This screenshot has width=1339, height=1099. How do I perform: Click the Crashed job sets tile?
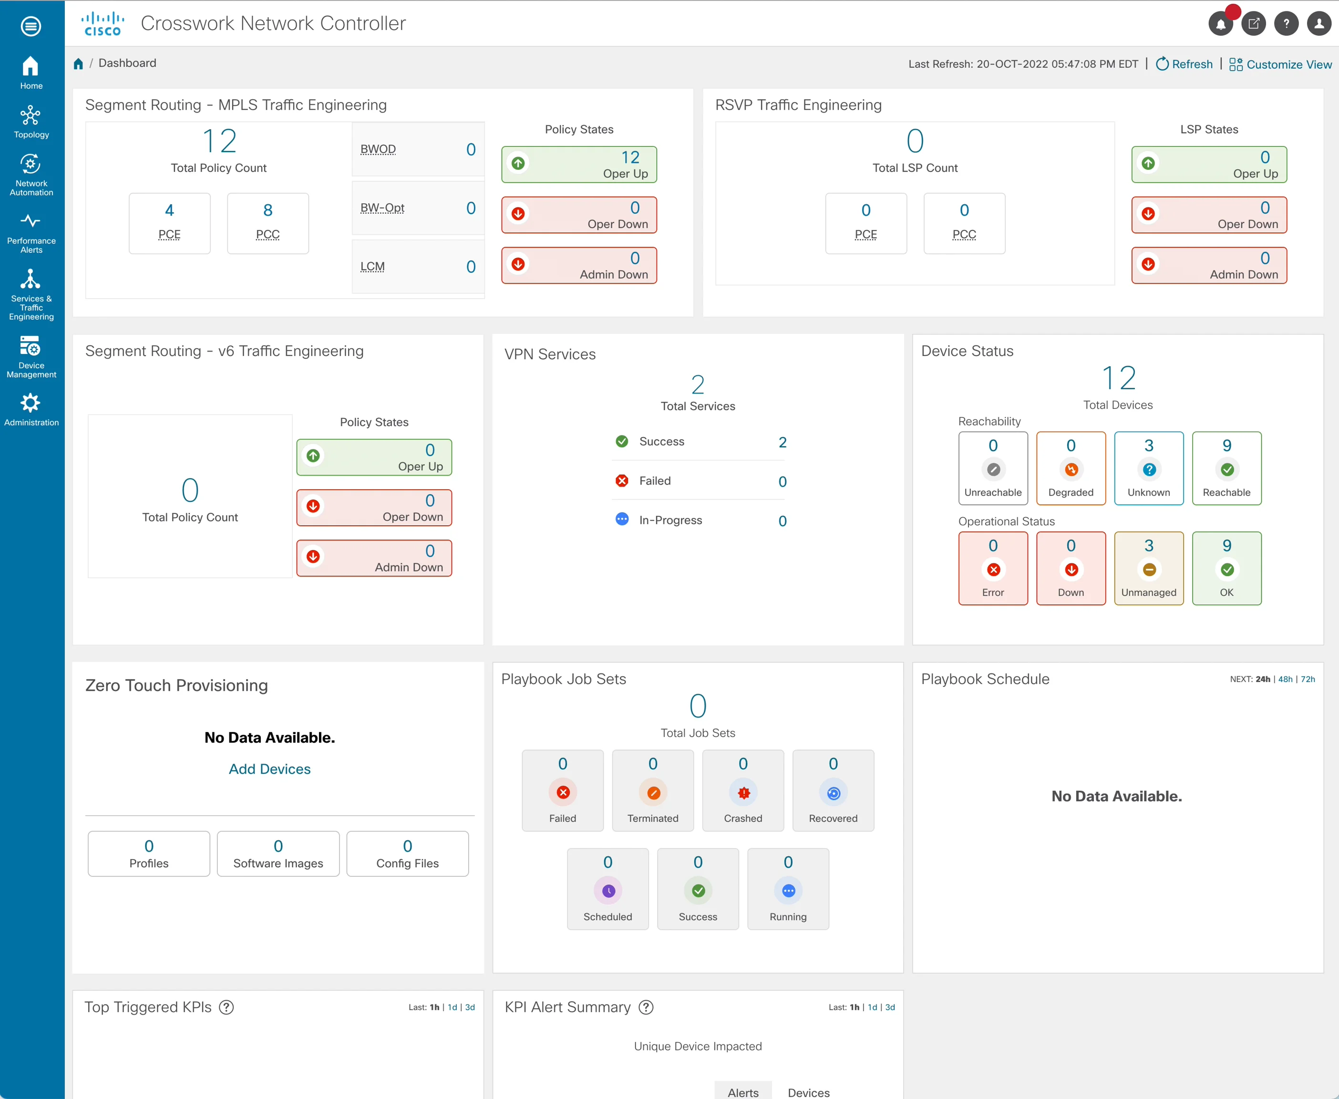pos(743,791)
